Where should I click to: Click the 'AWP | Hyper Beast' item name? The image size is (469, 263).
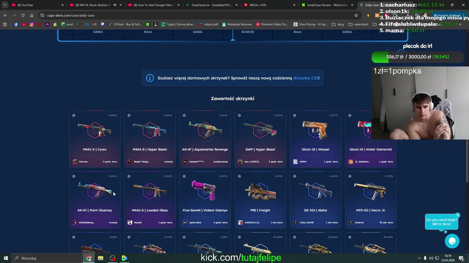click(260, 149)
